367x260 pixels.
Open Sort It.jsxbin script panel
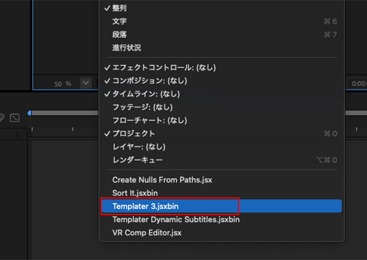tap(135, 193)
